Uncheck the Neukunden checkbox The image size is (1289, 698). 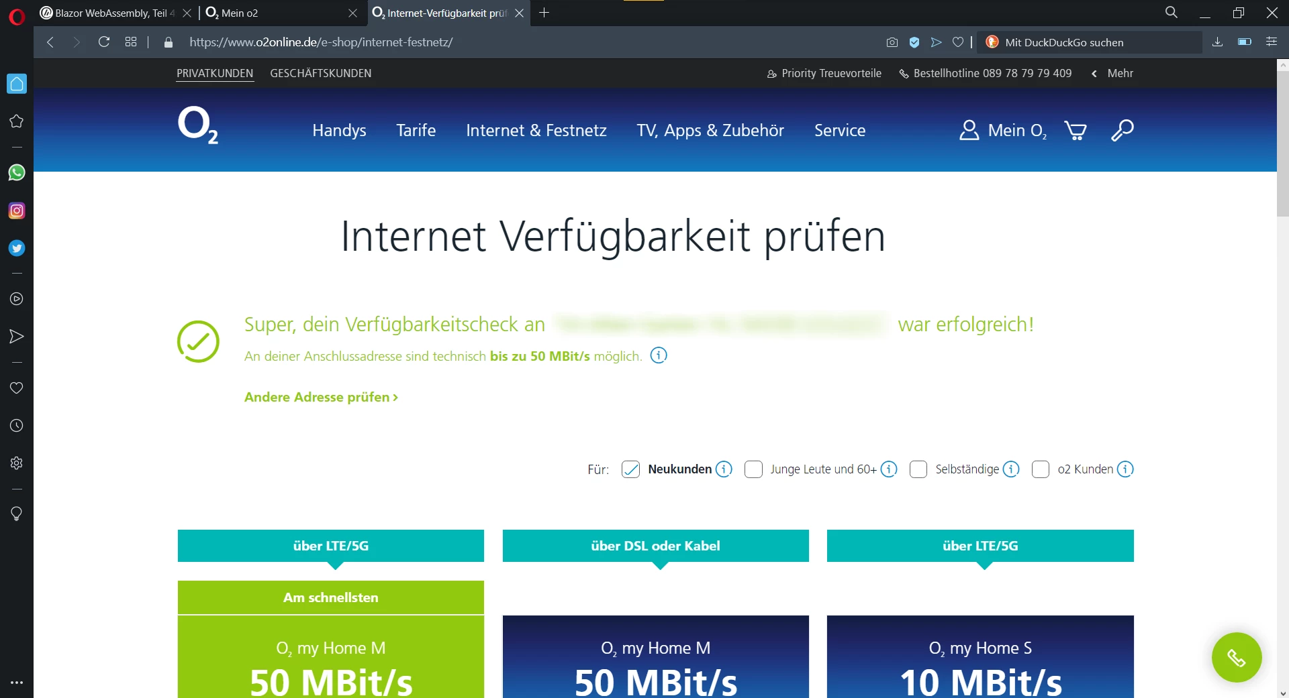[x=631, y=469]
